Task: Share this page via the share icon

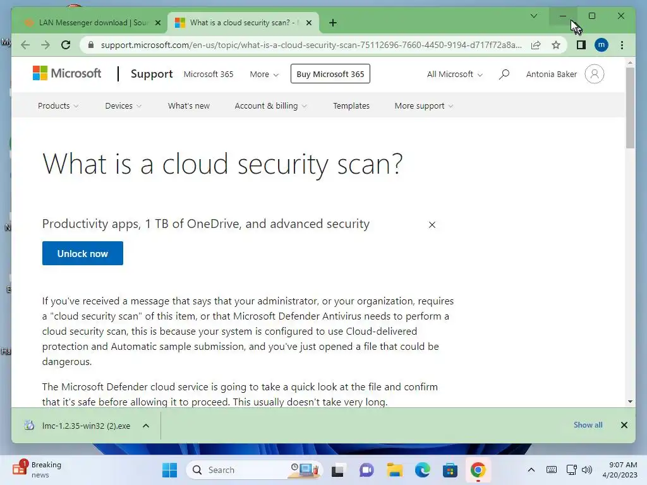Action: point(536,45)
